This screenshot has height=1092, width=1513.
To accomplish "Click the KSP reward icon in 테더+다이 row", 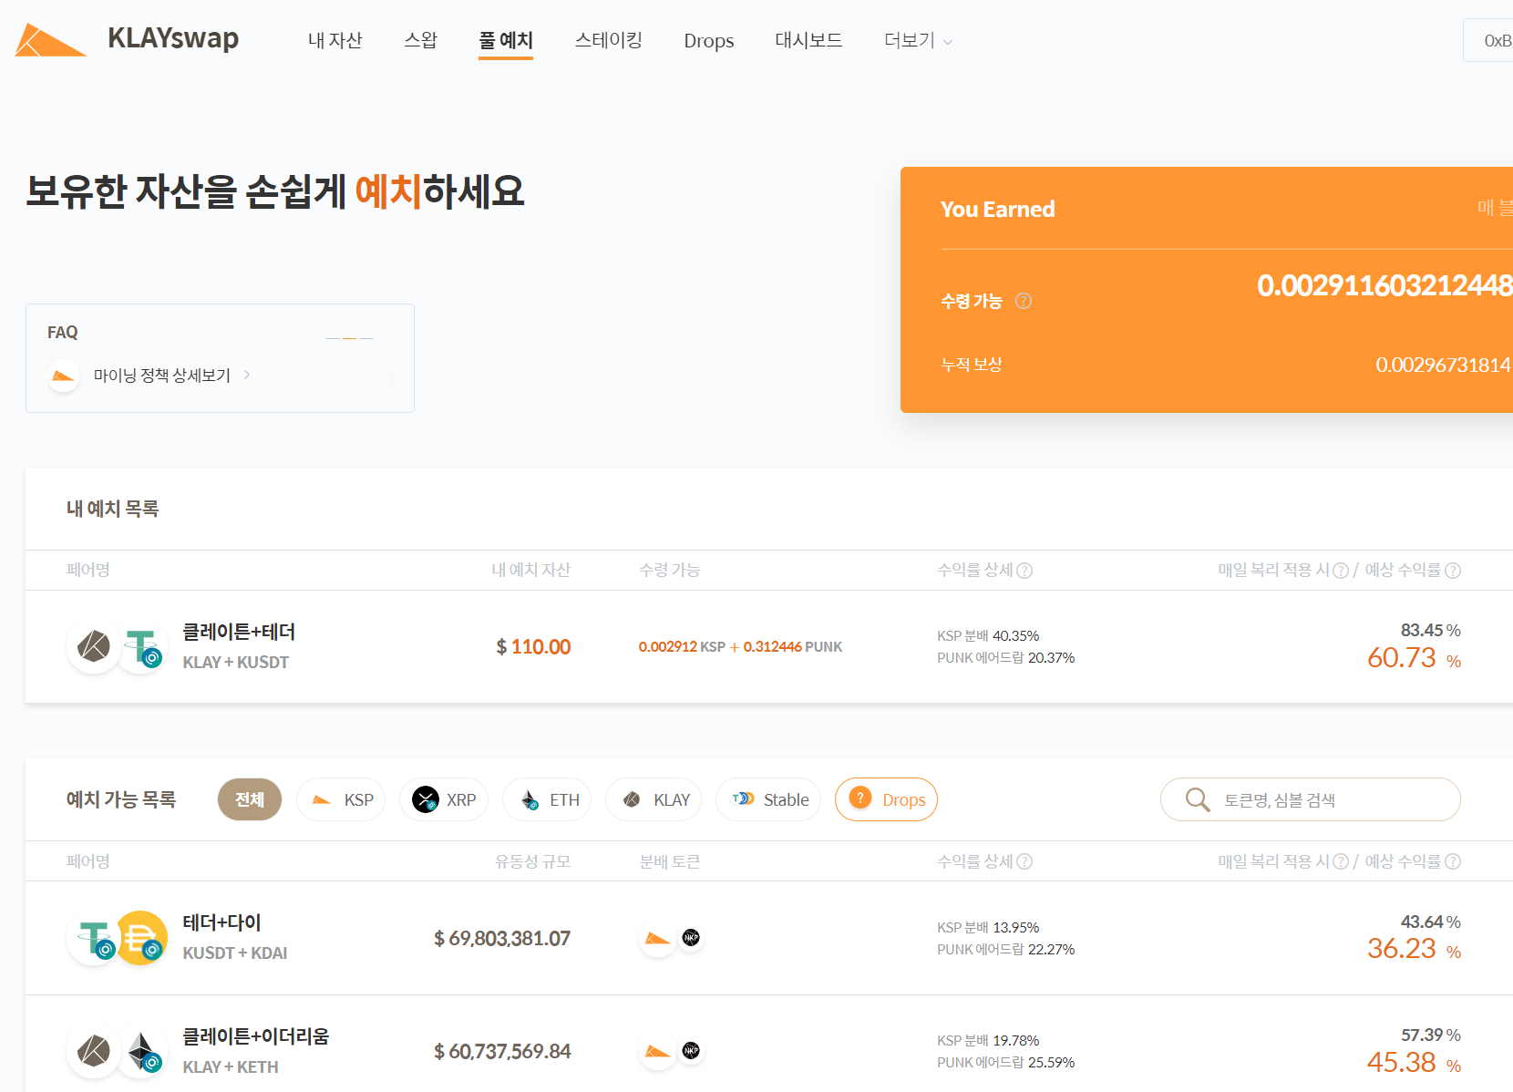I will pos(657,938).
